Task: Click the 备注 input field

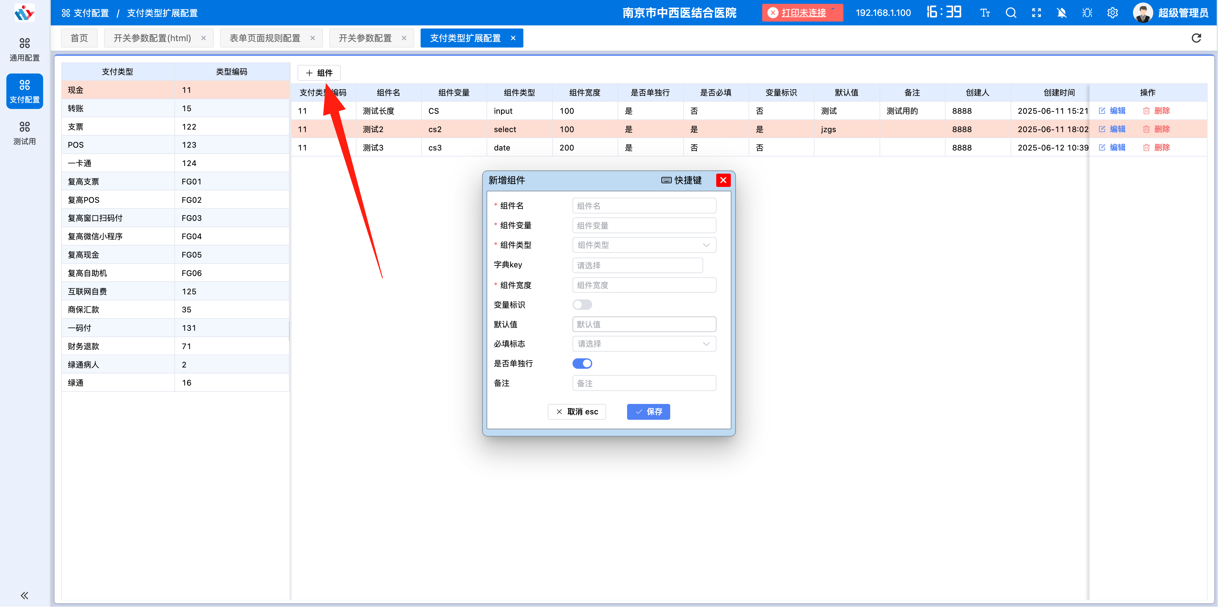Action: tap(644, 383)
